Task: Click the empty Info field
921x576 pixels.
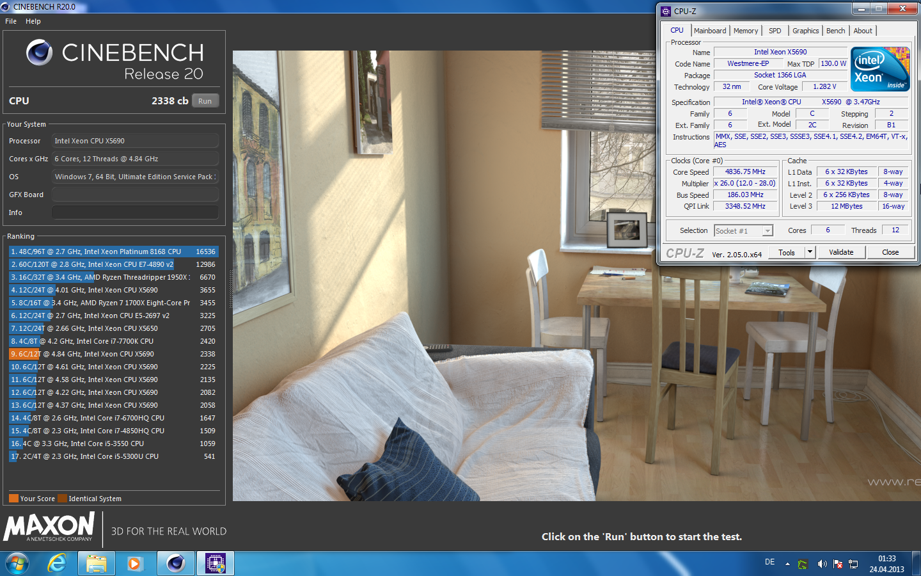Action: (x=135, y=212)
